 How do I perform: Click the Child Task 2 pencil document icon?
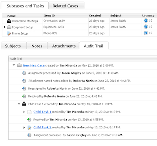pyautogui.click(x=29, y=128)
